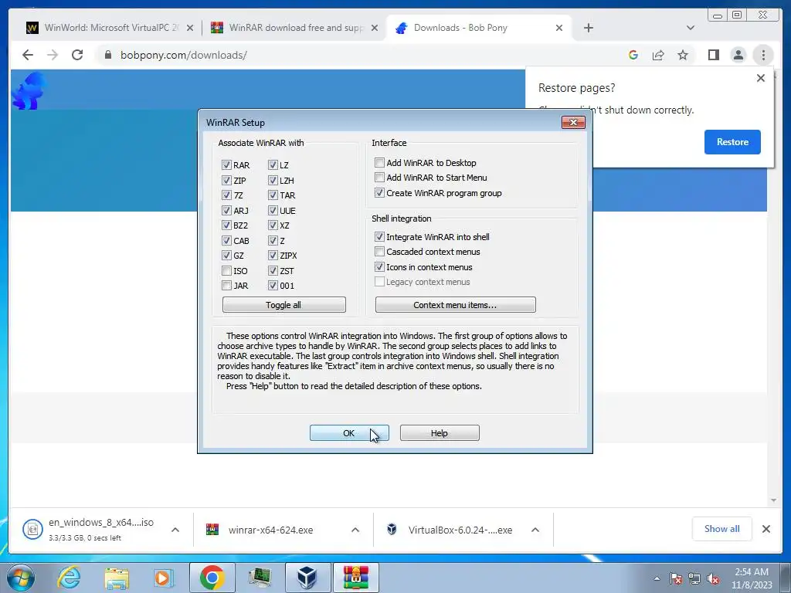Show hidden tray icons arrow
The height and width of the screenshot is (593, 791).
[x=657, y=578]
